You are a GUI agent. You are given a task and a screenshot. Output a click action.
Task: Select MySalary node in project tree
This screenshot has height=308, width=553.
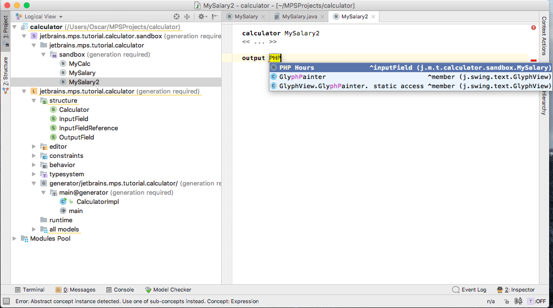[82, 73]
